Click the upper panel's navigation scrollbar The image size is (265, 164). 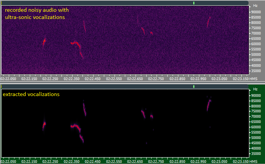[125, 3]
